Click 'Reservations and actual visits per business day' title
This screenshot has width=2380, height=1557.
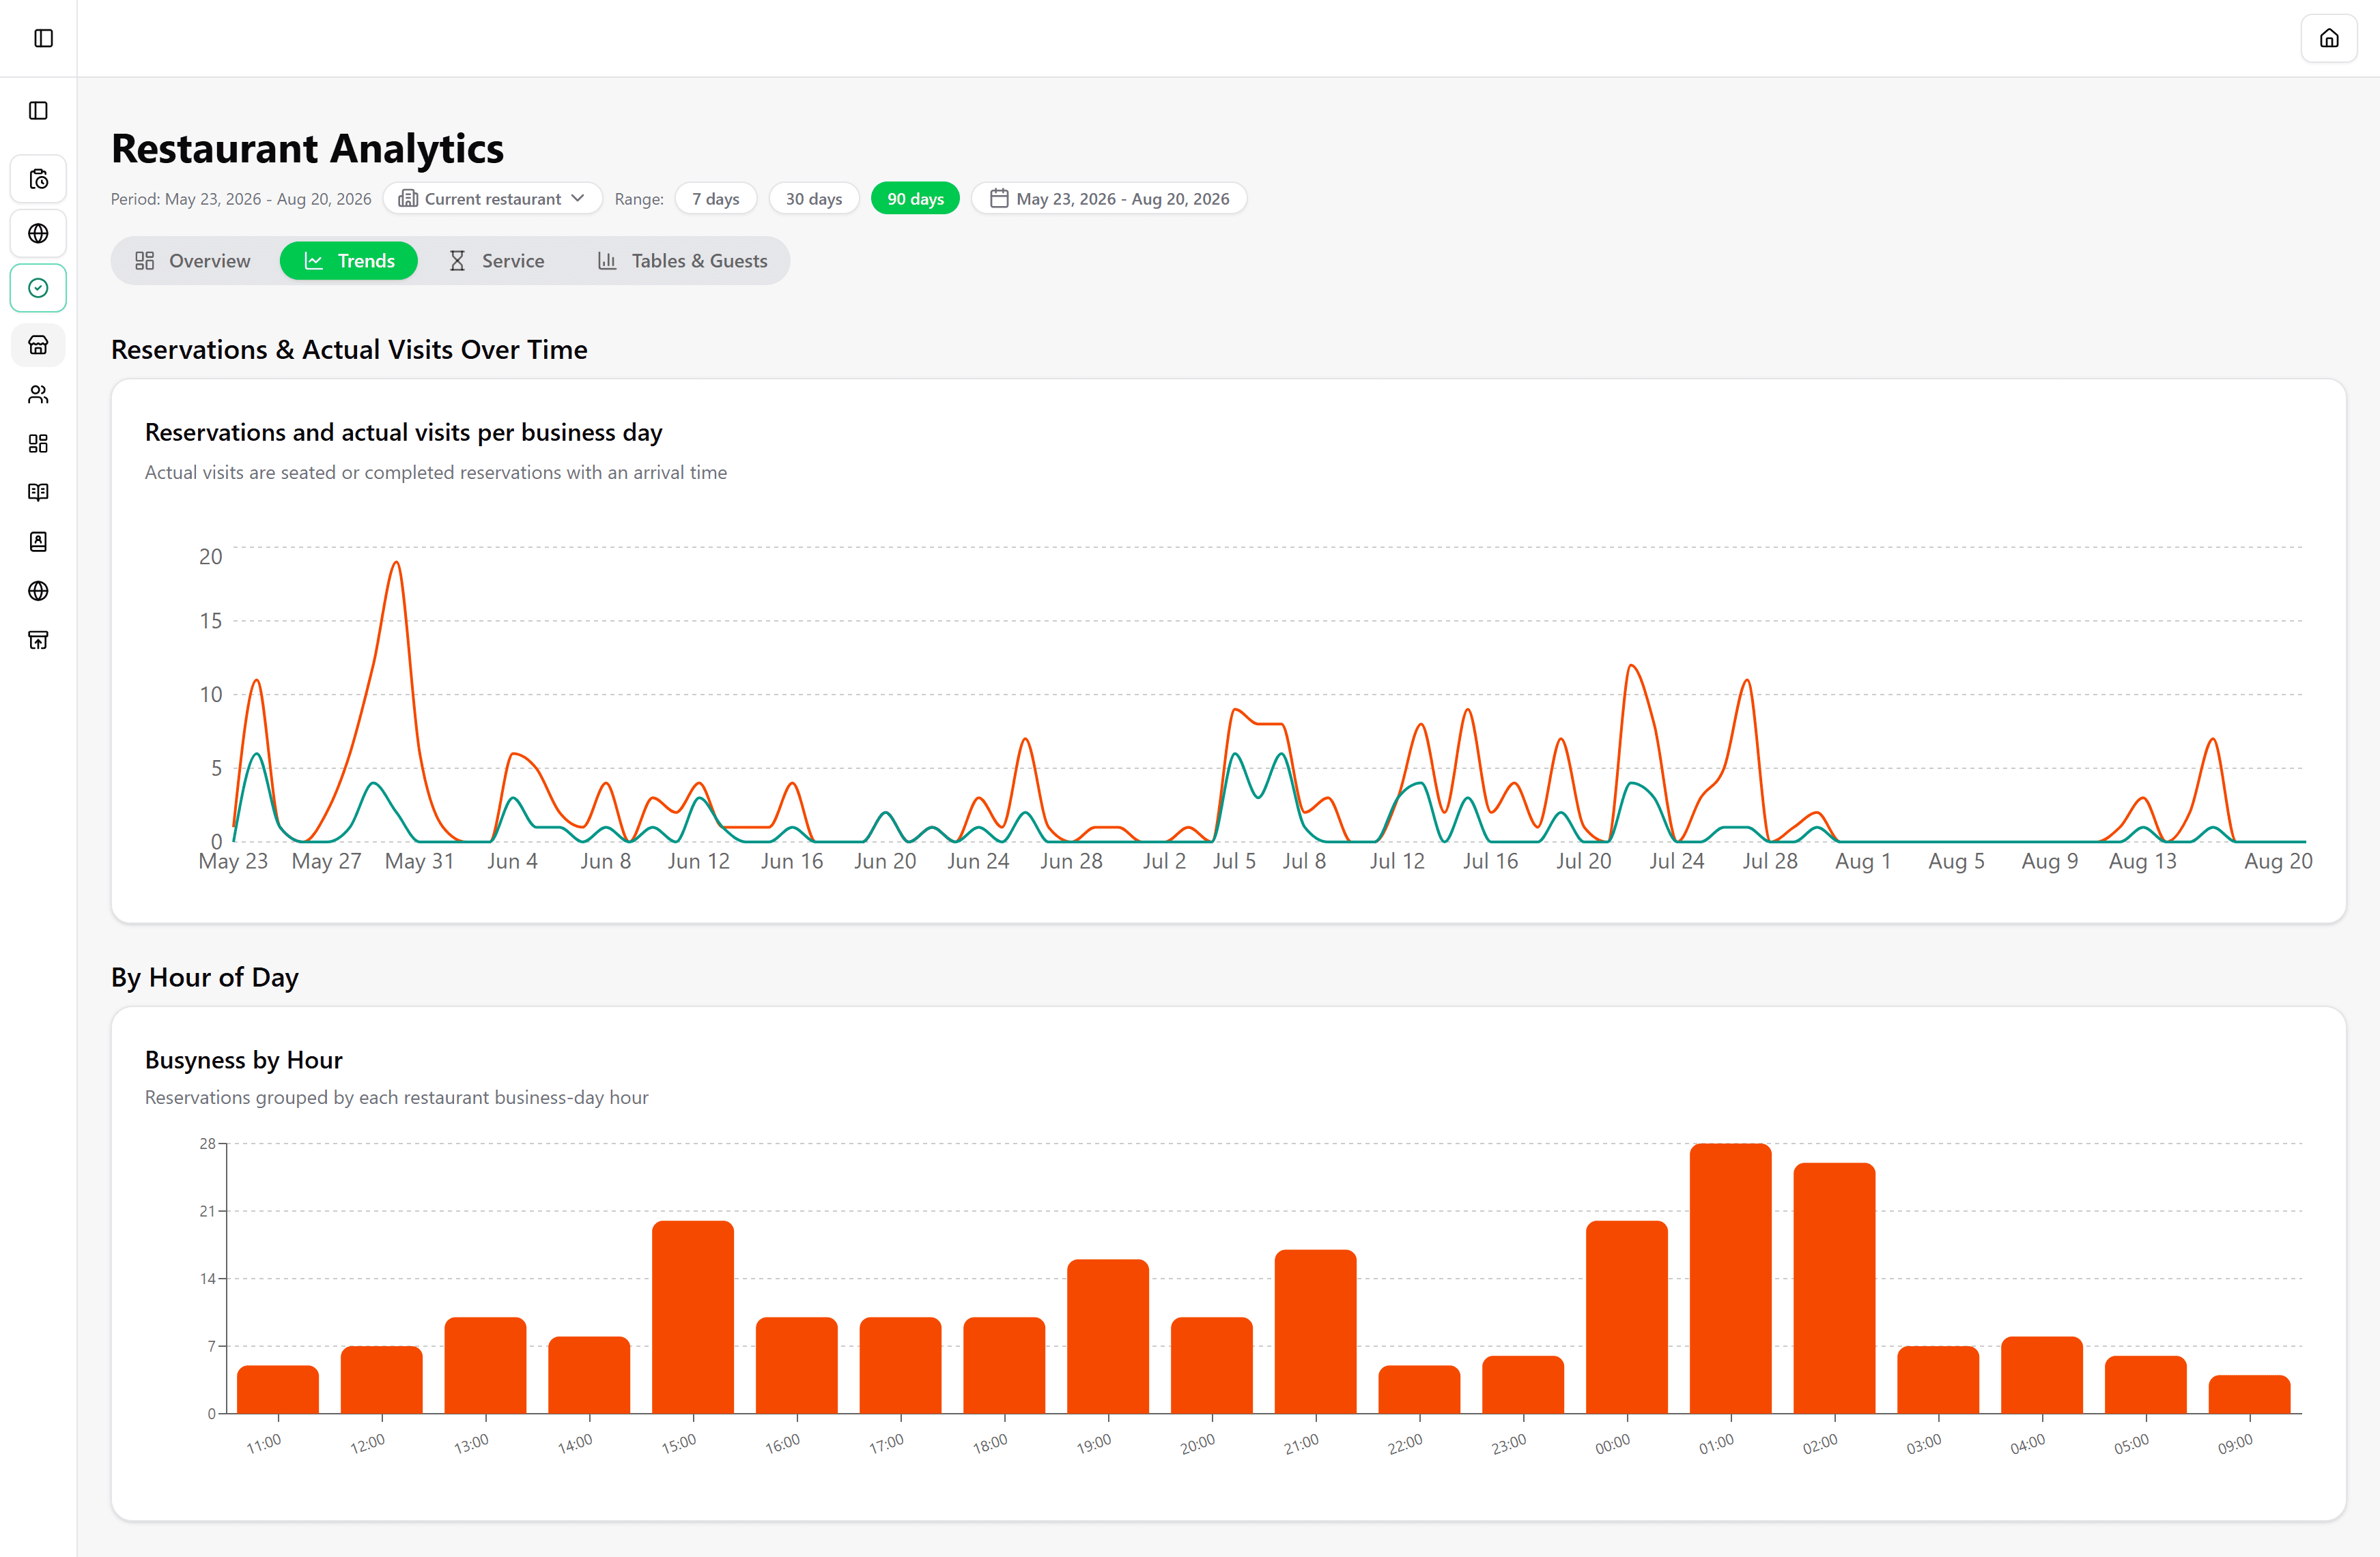pos(403,433)
